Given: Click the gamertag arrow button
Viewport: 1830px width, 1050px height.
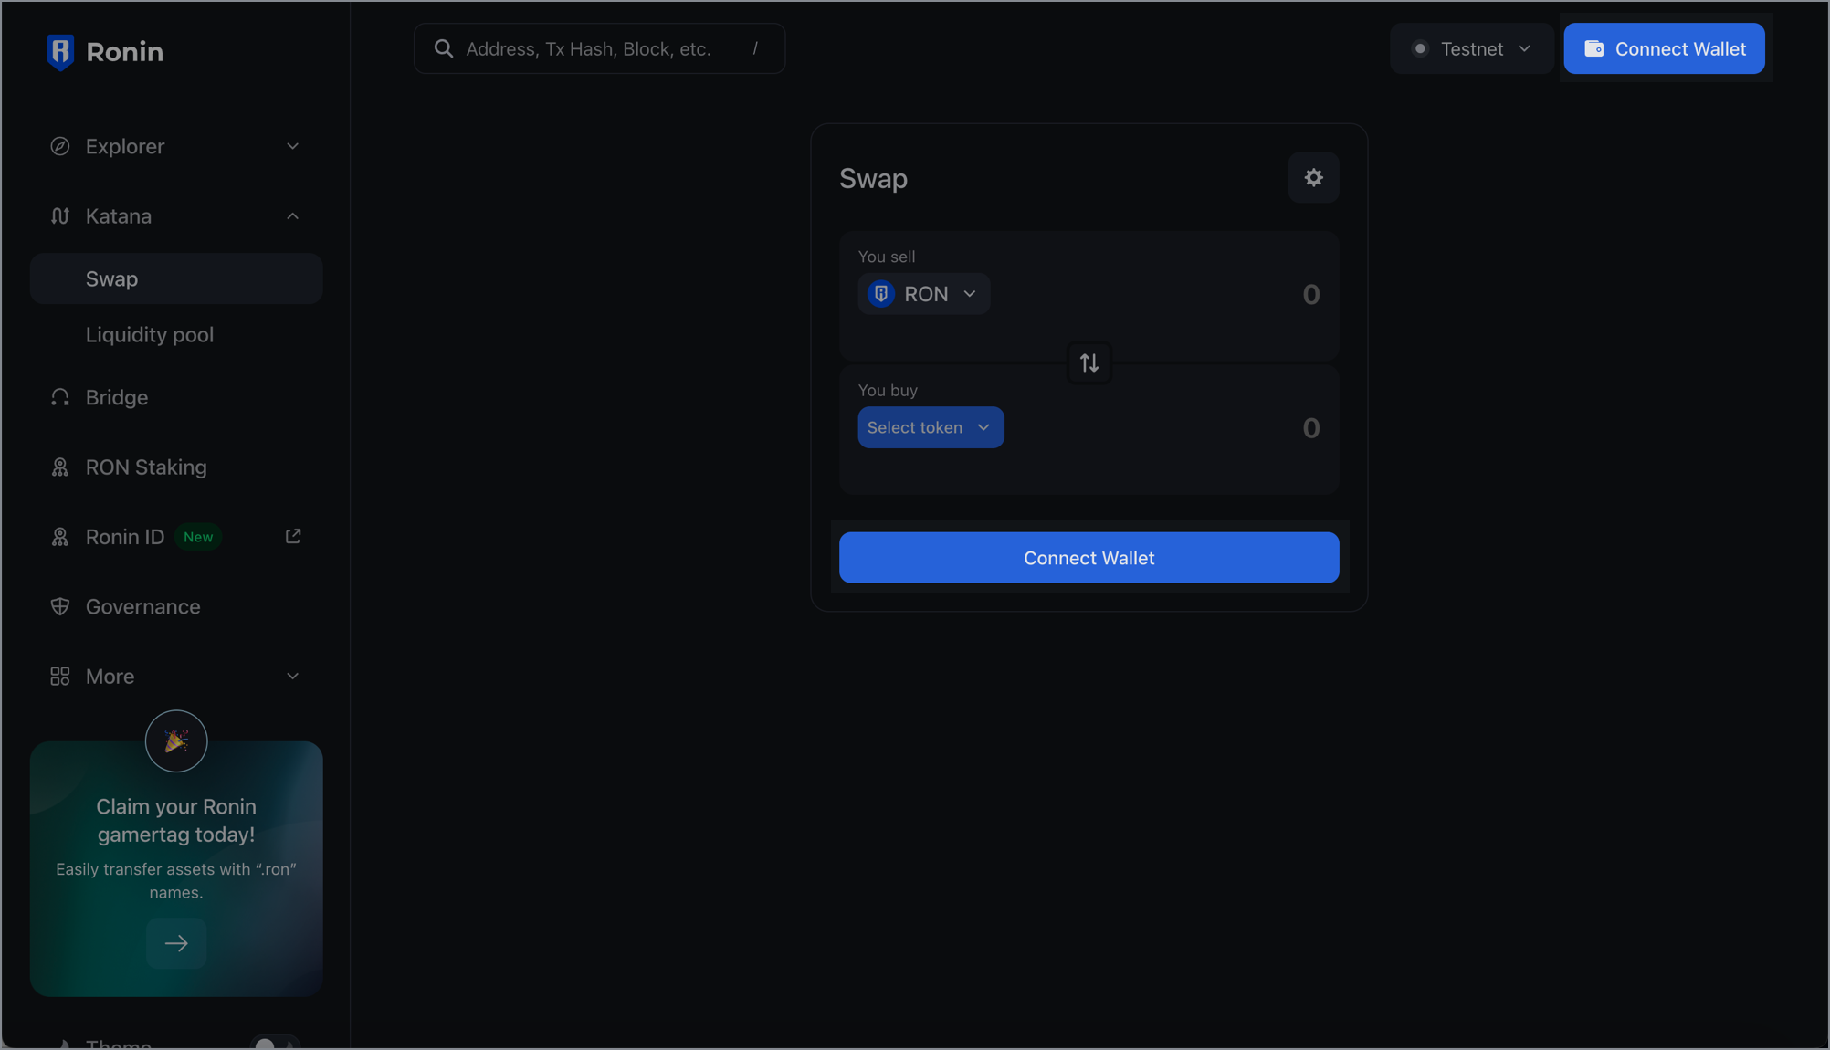Looking at the screenshot, I should pyautogui.click(x=176, y=943).
